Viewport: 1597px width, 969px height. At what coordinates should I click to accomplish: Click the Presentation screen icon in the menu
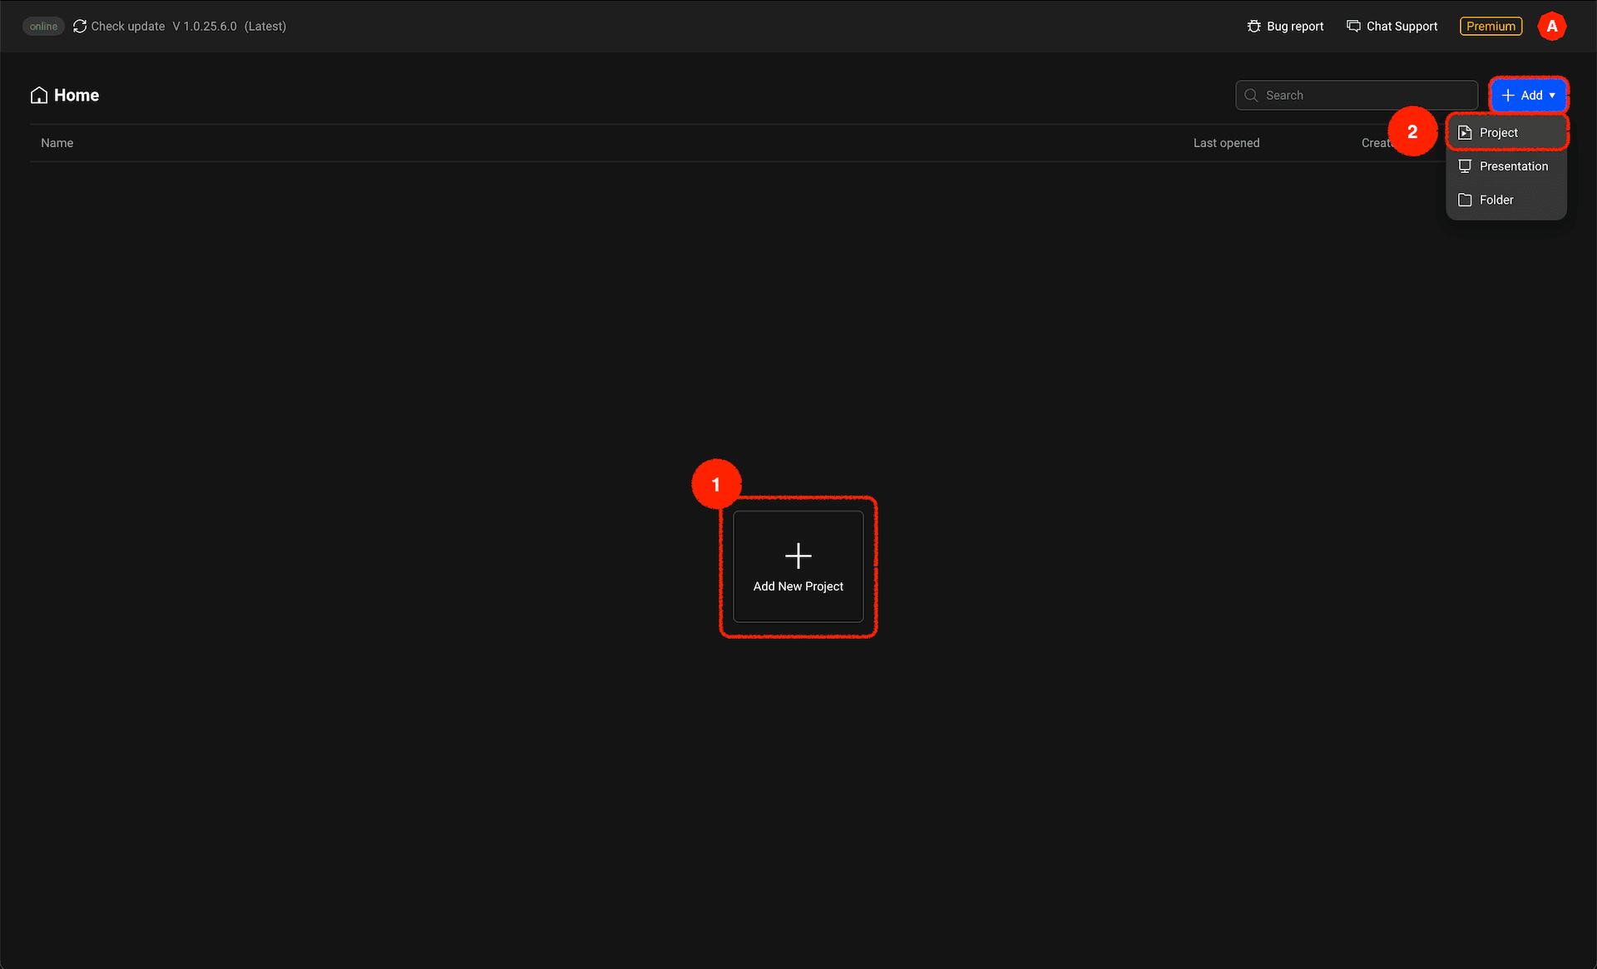[1465, 166]
